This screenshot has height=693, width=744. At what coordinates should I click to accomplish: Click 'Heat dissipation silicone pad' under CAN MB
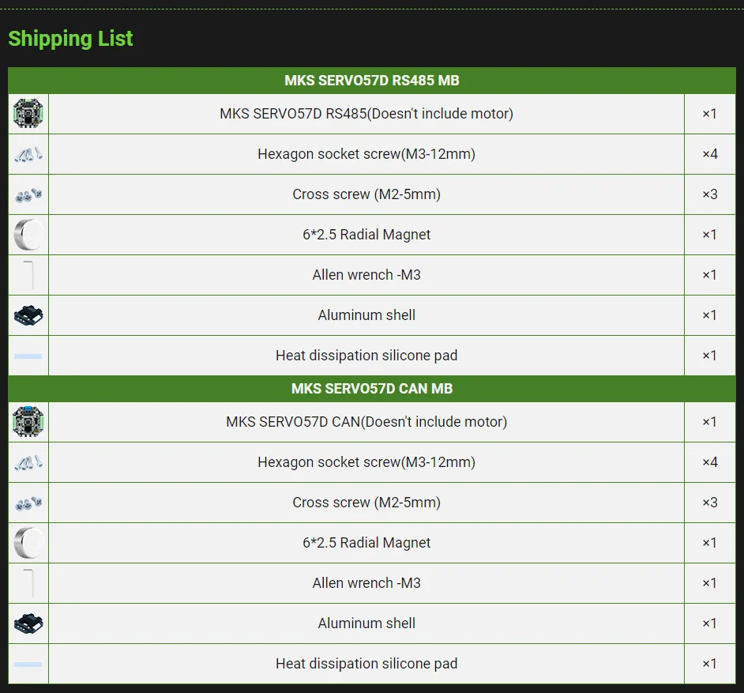[x=366, y=664]
